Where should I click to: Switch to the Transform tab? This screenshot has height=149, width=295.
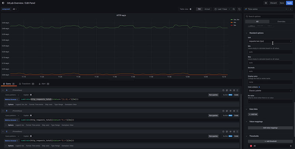(27, 84)
